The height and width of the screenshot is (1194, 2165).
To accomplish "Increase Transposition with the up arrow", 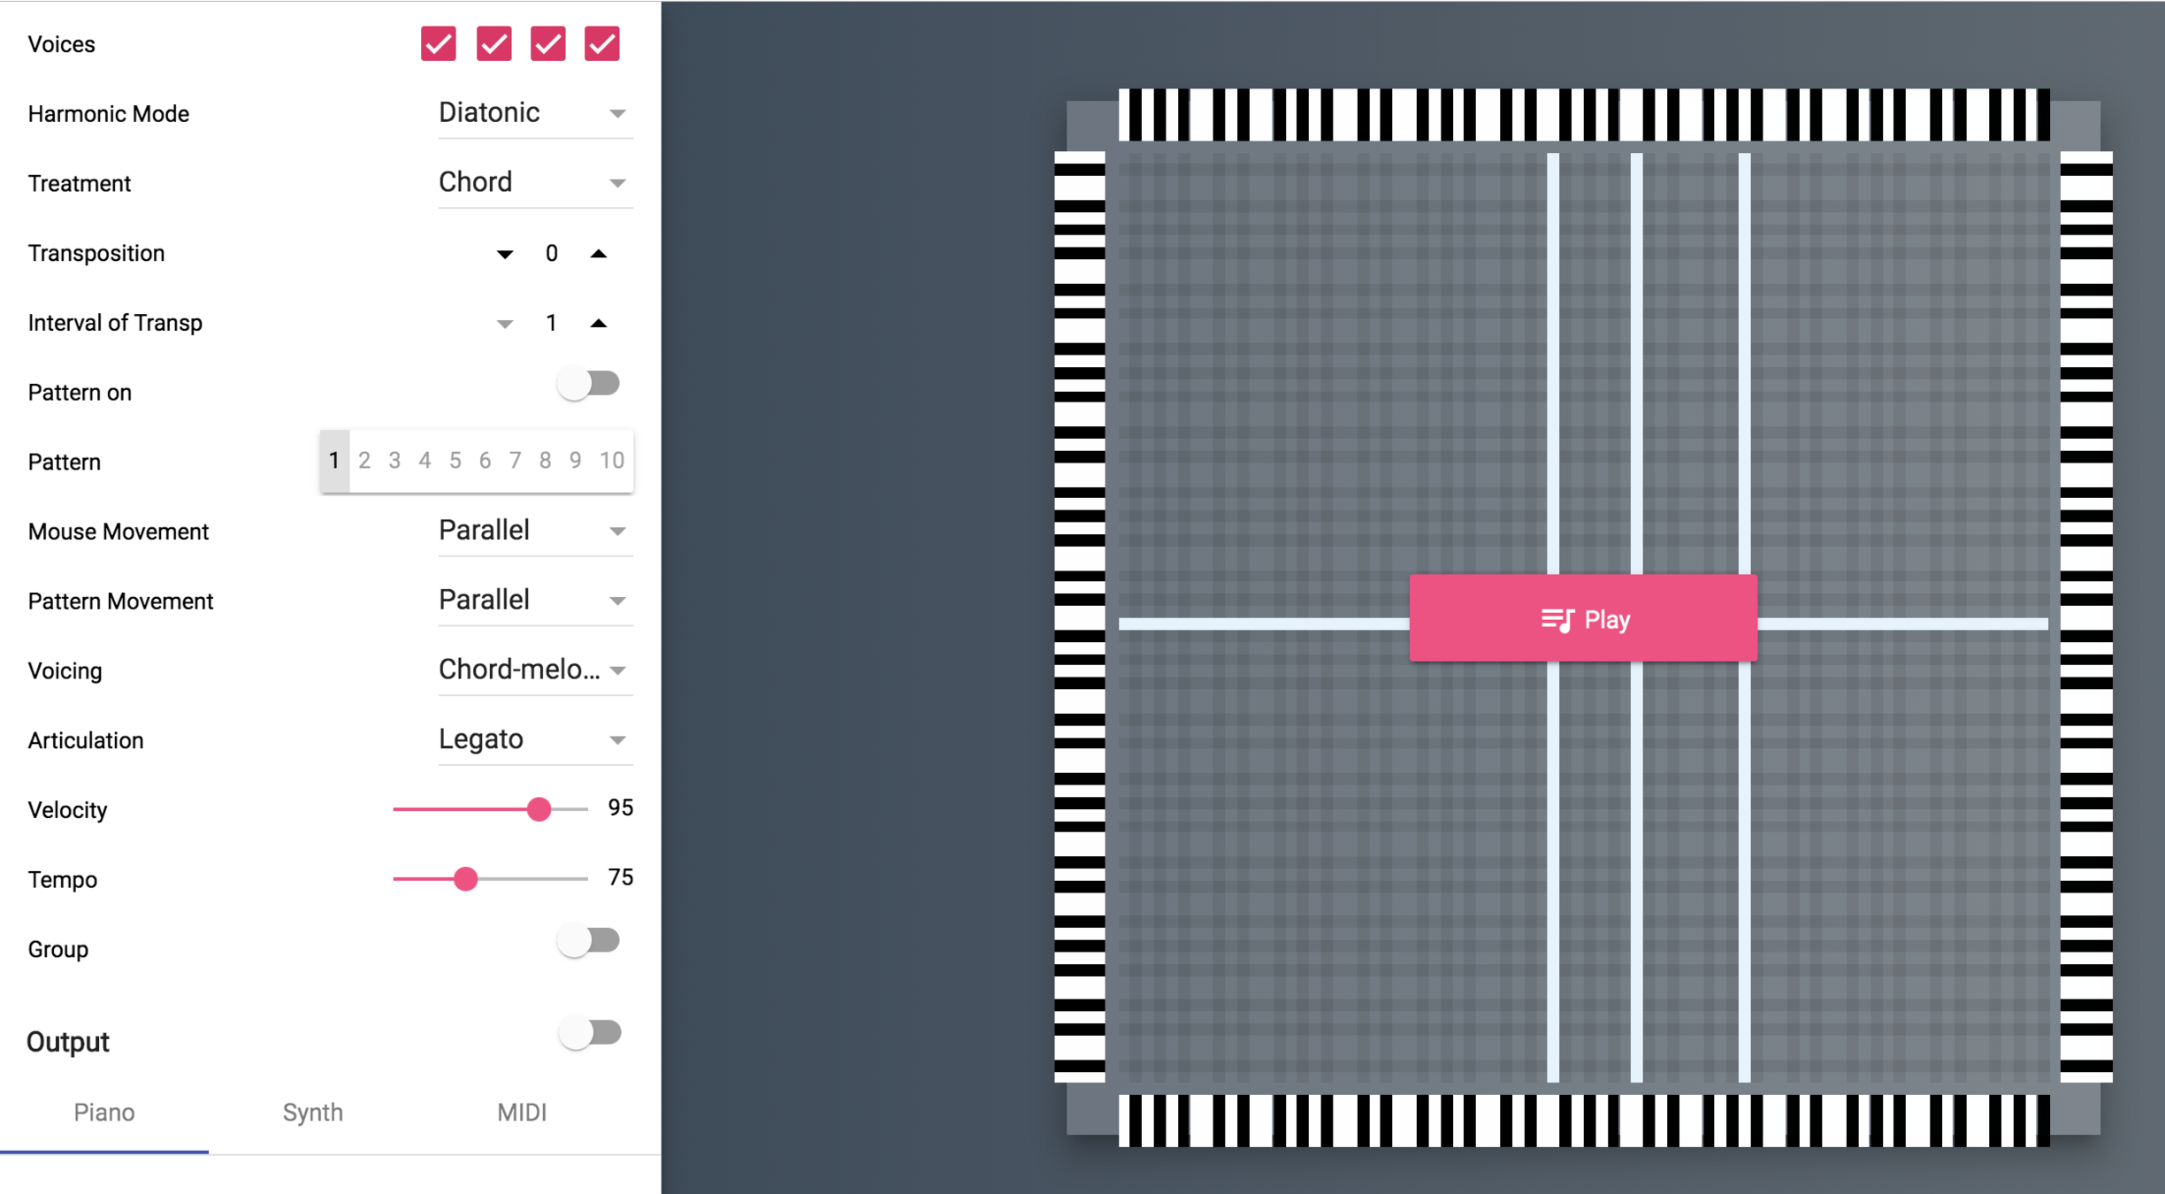I will point(599,254).
